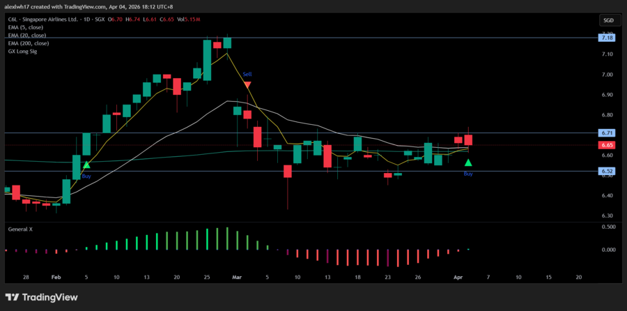Click the green Buy arrow in early February

pyautogui.click(x=86, y=165)
